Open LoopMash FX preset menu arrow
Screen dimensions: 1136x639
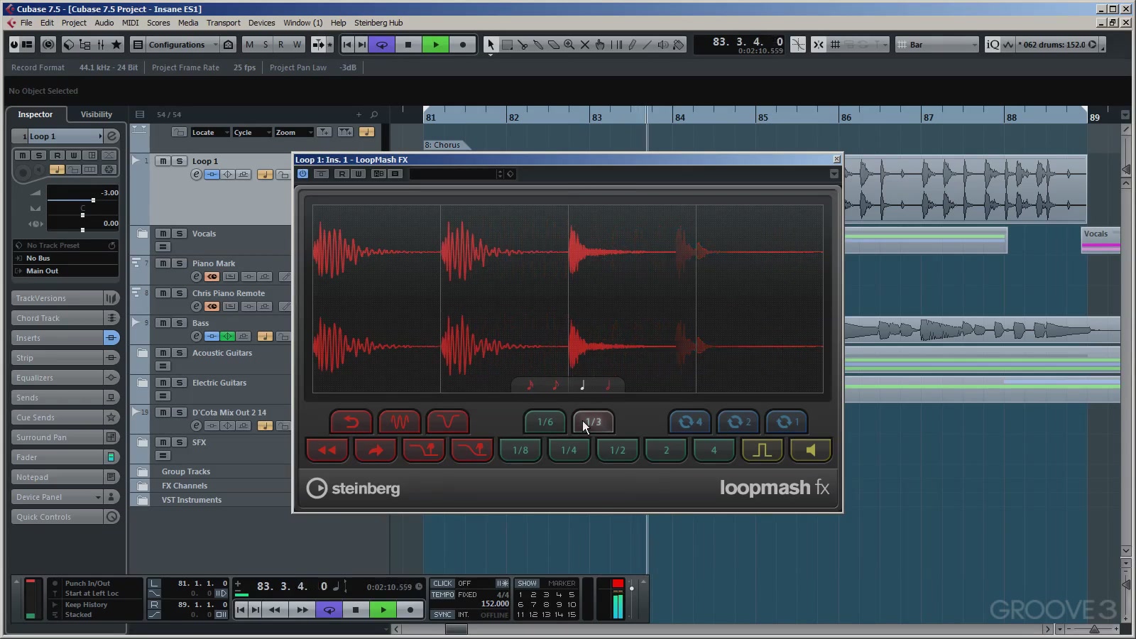pyautogui.click(x=834, y=174)
